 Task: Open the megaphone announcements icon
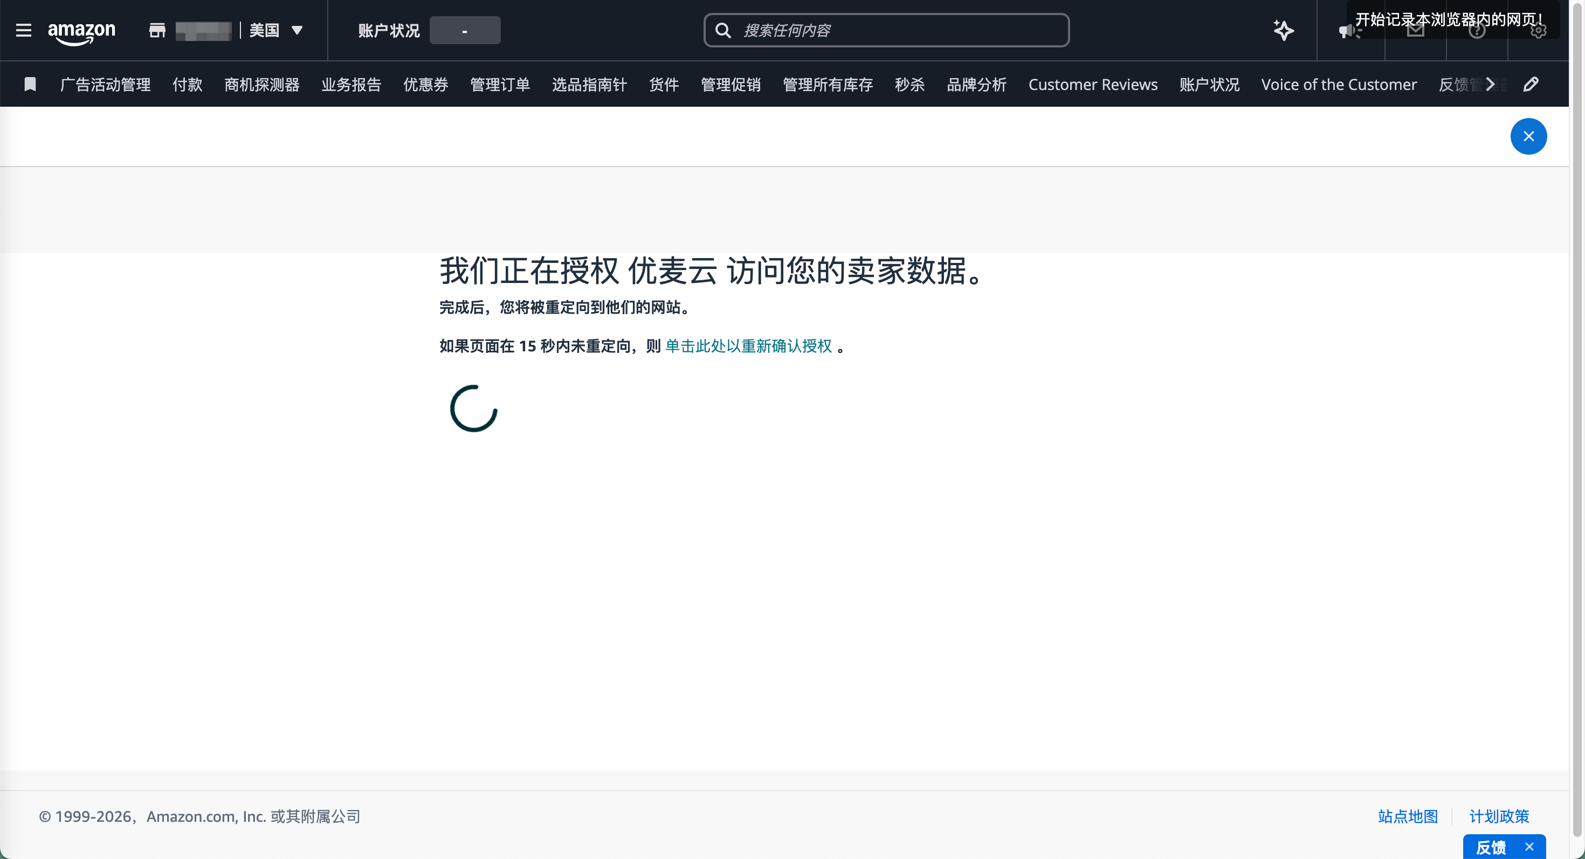1350,30
